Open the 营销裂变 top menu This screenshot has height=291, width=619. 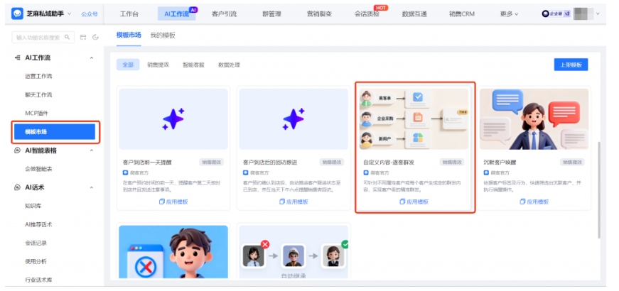coord(319,13)
